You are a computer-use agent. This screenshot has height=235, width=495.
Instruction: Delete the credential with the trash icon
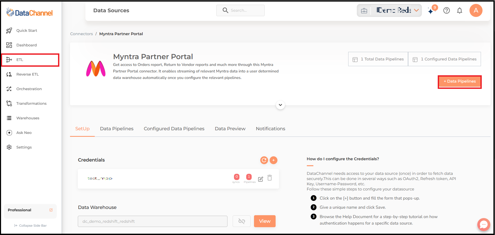[270, 178]
